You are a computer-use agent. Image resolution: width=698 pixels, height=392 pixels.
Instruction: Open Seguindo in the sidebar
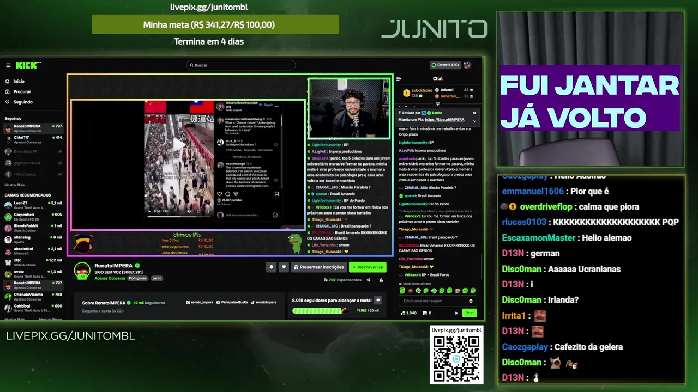point(19,102)
